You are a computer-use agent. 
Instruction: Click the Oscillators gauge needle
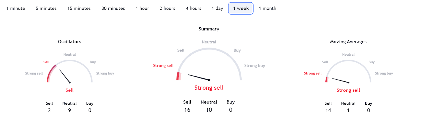click(x=65, y=76)
